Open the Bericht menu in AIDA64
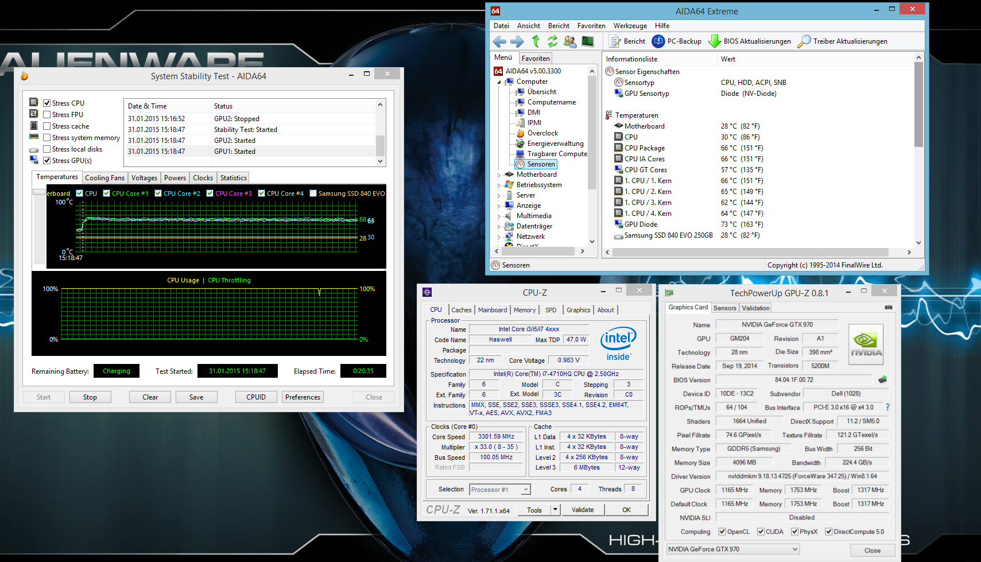 point(559,26)
